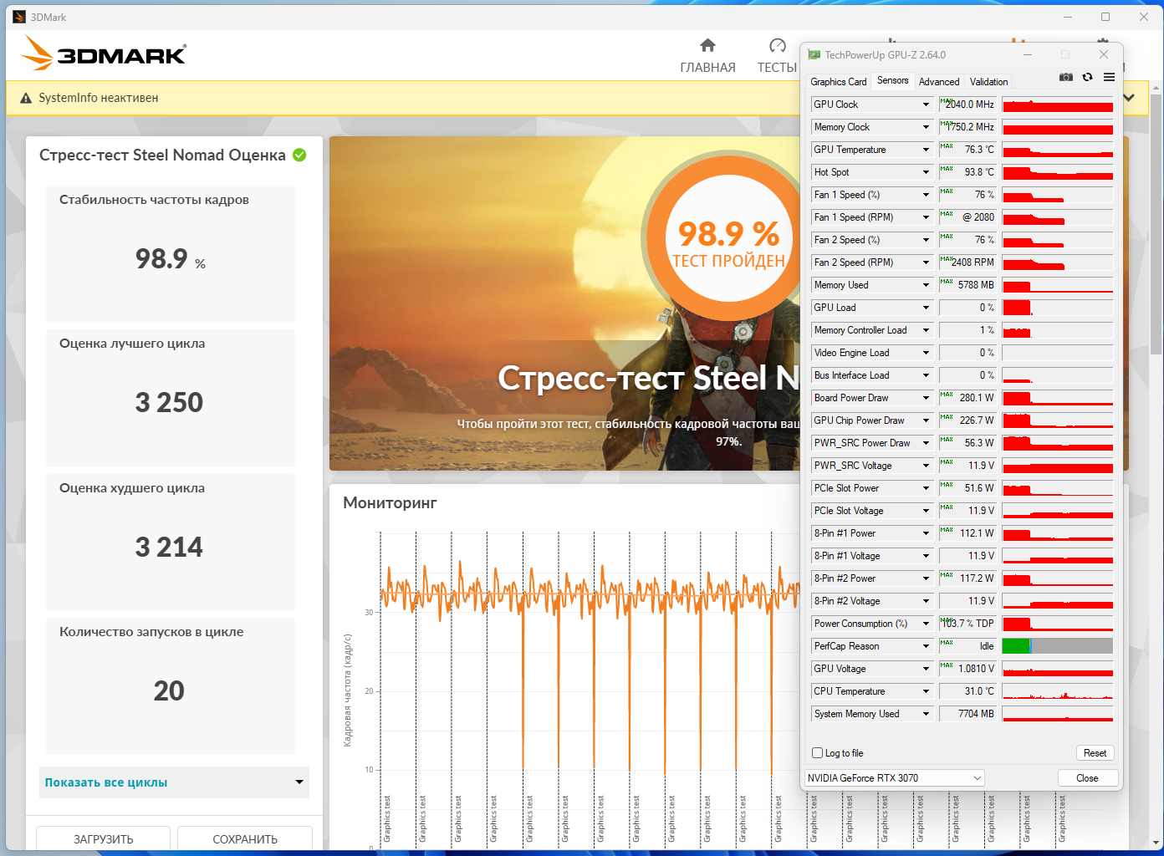Open the Power Consumption (%) dropdown
Image resolution: width=1164 pixels, height=856 pixels.
[927, 624]
